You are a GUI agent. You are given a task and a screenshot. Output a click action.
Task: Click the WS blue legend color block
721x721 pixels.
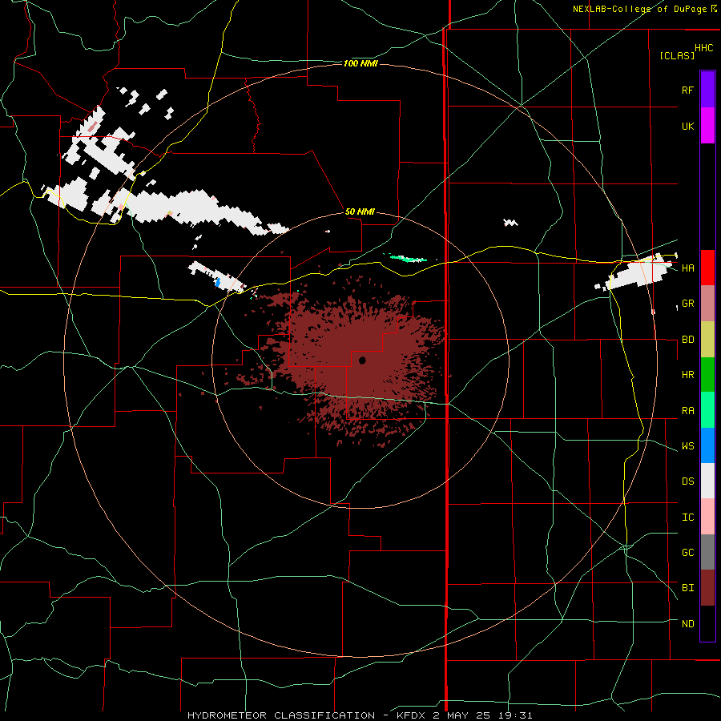click(x=707, y=445)
